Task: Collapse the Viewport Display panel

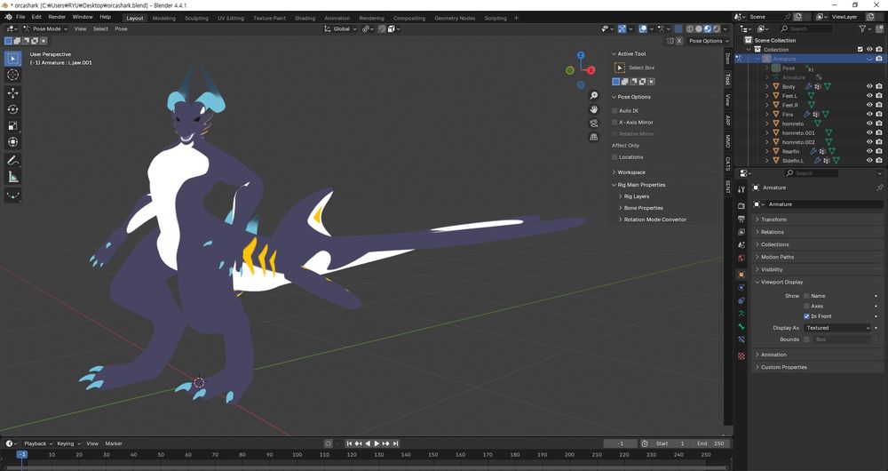Action: coord(818,282)
